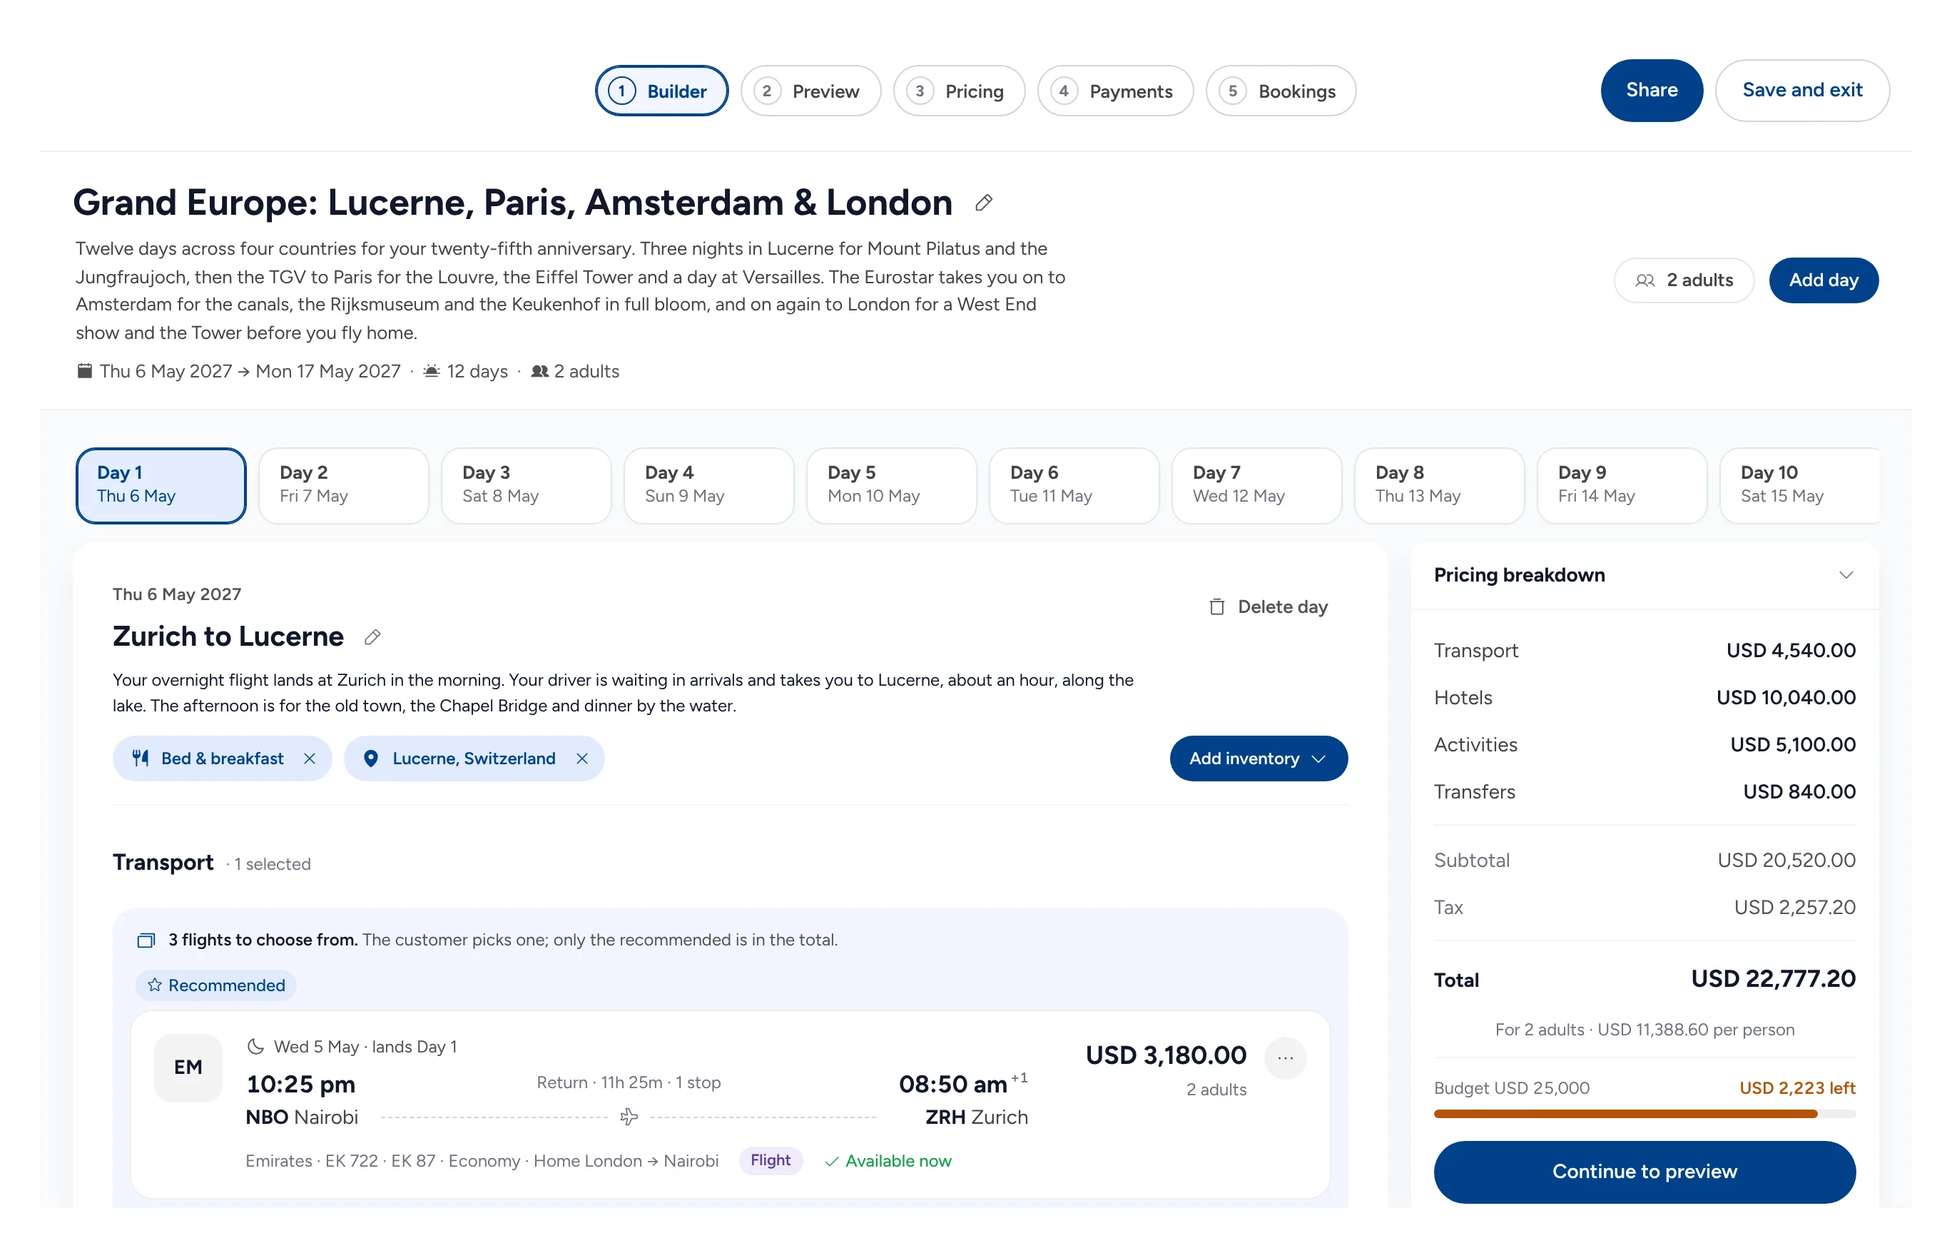Image resolution: width=1952 pixels, height=1248 pixels.
Task: Click the EM airline logo badge
Action: pyautogui.click(x=188, y=1067)
